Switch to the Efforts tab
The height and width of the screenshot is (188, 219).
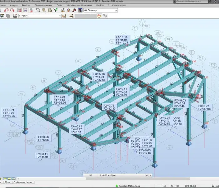(x=7, y=182)
